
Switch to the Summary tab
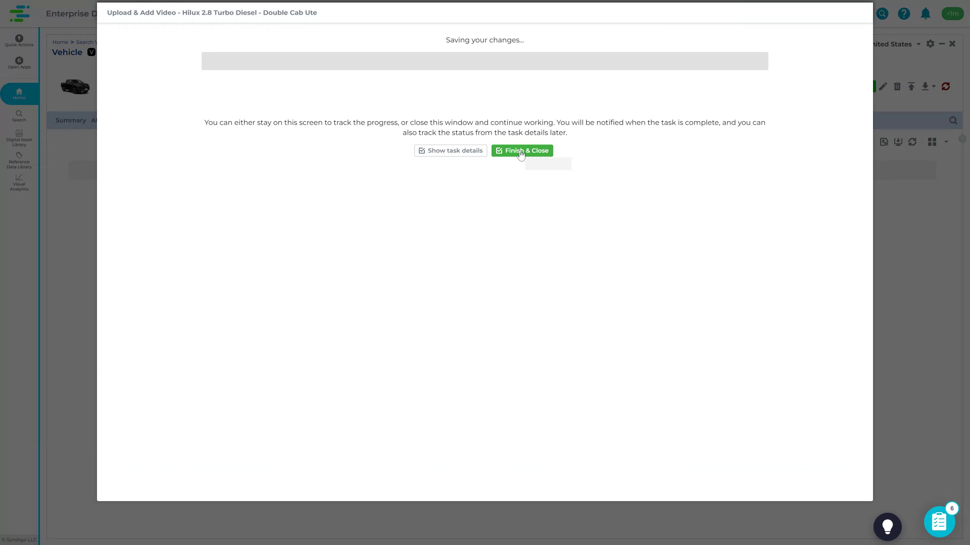pos(70,120)
